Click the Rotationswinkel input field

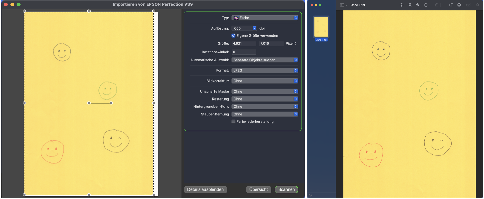click(x=244, y=52)
